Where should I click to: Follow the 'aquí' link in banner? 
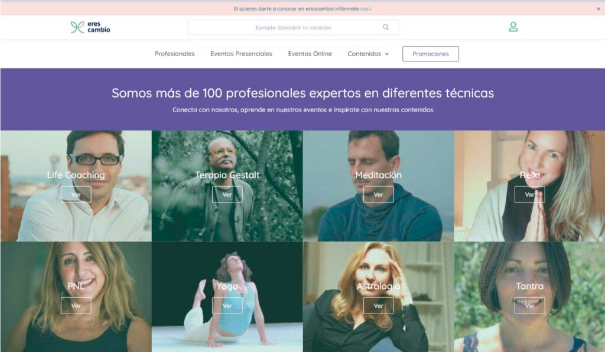click(366, 8)
